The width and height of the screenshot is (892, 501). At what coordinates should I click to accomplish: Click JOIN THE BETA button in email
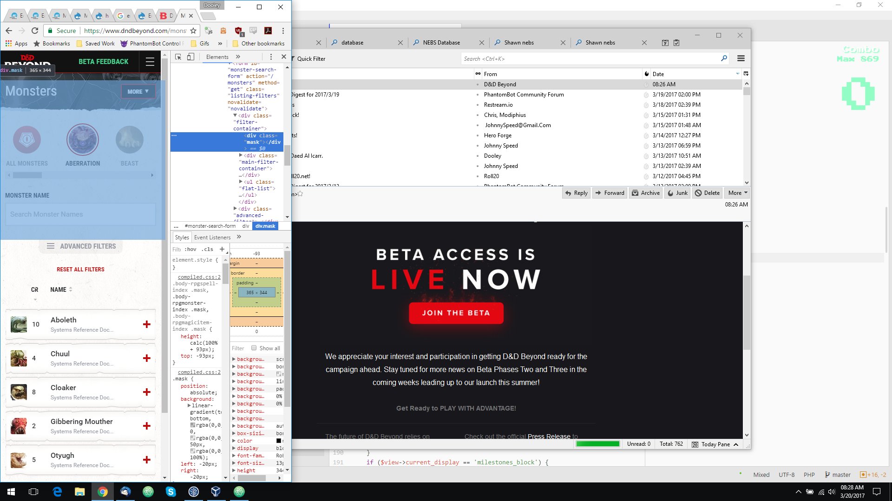coord(456,313)
